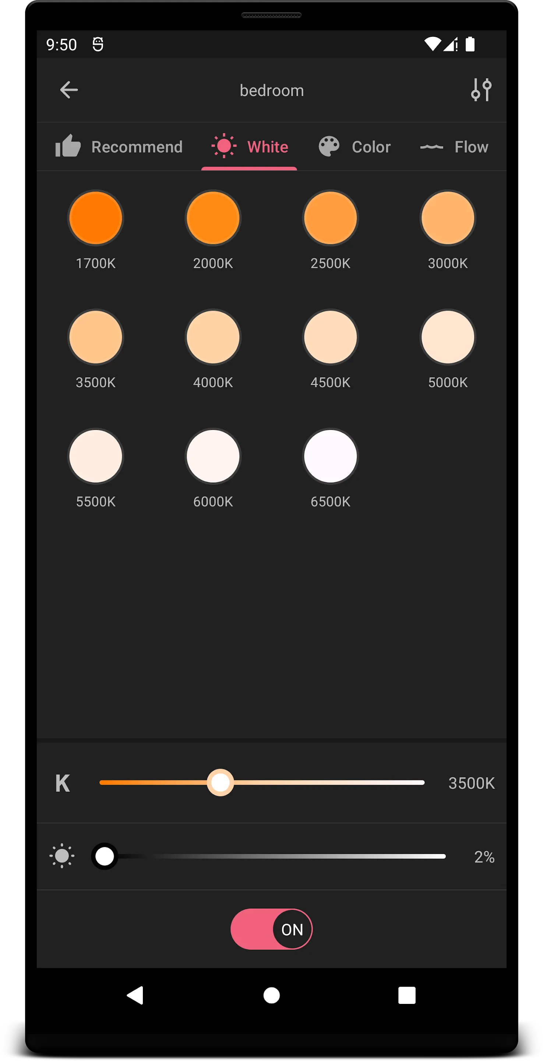This screenshot has height=1061, width=543.
Task: Pick the 3000K swatch
Action: (448, 218)
